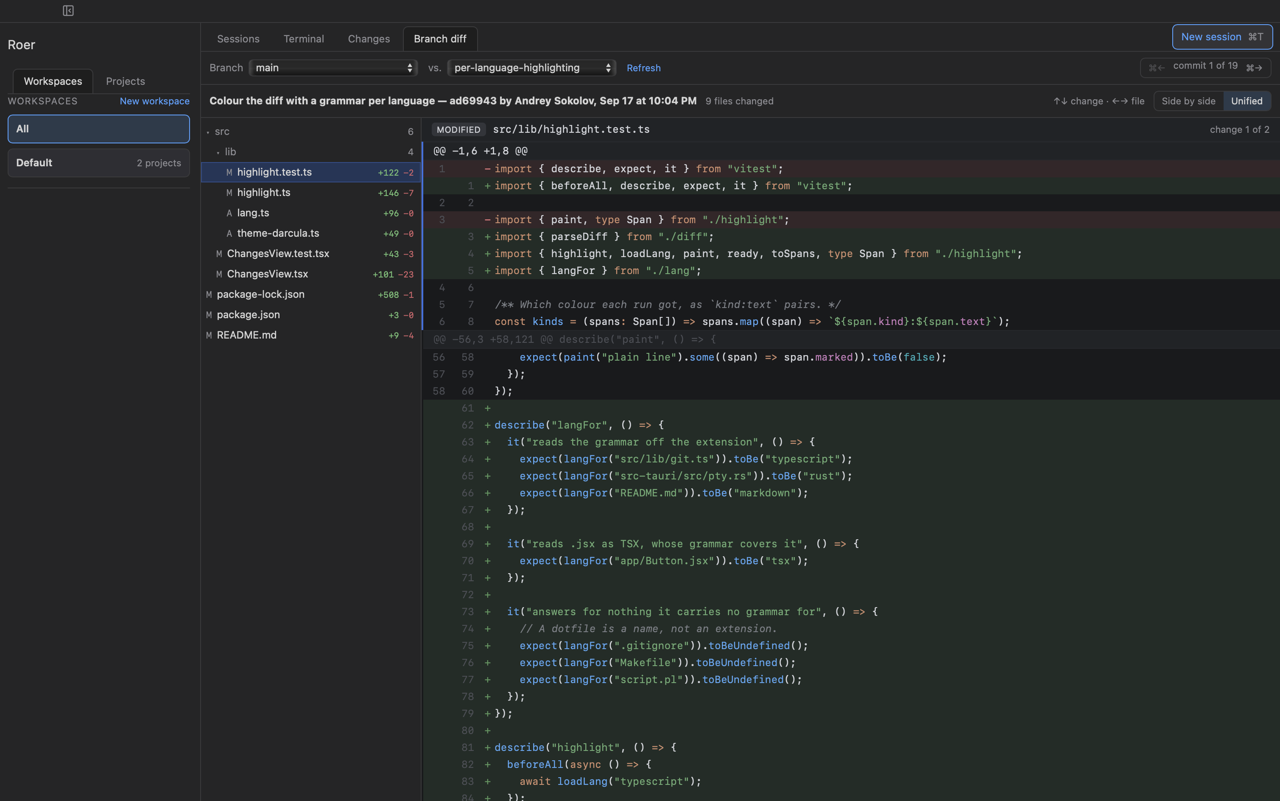Open the Terminal tab
The image size is (1280, 801).
coord(303,39)
